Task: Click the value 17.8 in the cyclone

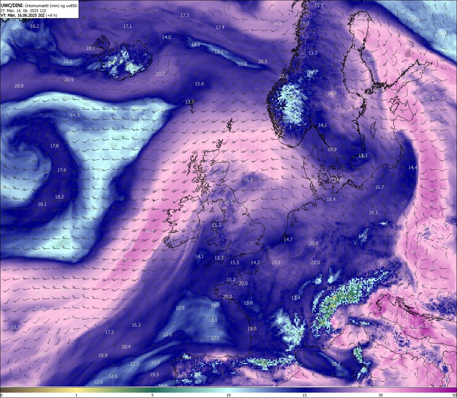Action: [54, 146]
